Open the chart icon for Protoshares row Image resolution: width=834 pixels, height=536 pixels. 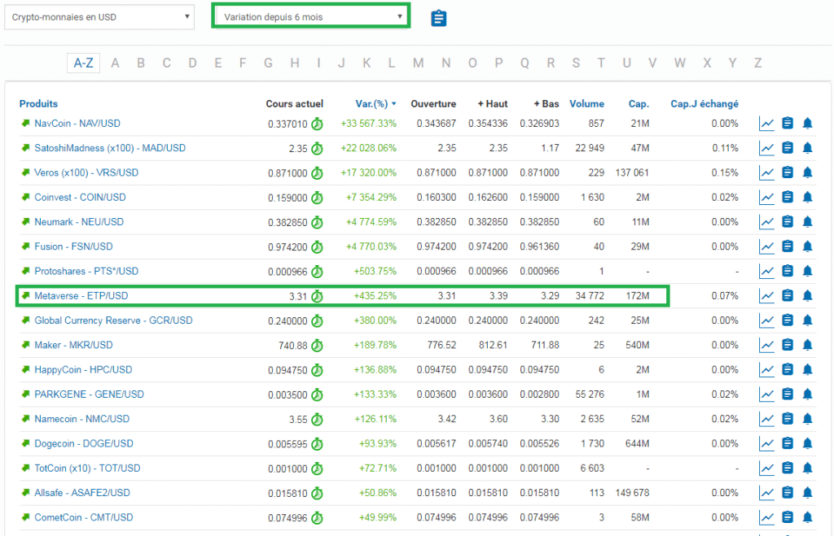[766, 272]
